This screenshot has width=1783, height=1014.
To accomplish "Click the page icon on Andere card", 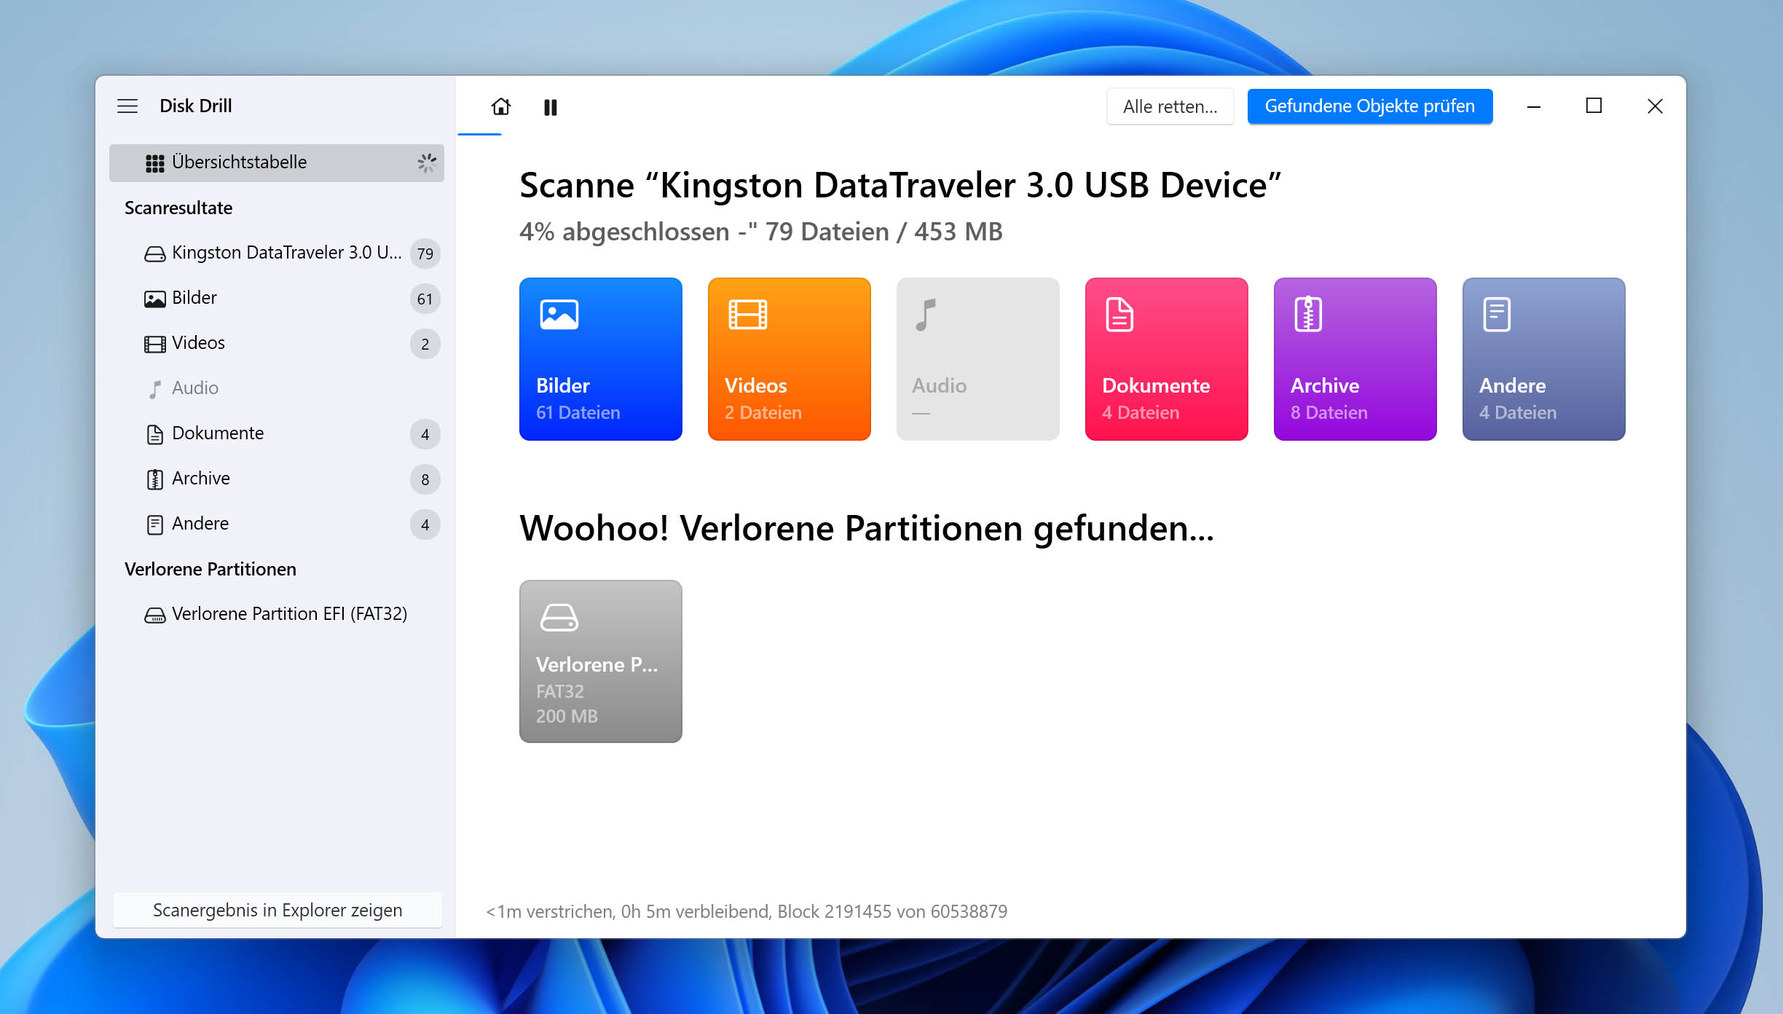I will (x=1497, y=315).
